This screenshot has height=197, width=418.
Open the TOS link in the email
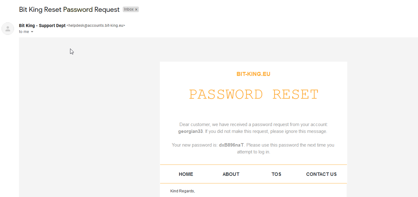click(x=276, y=174)
